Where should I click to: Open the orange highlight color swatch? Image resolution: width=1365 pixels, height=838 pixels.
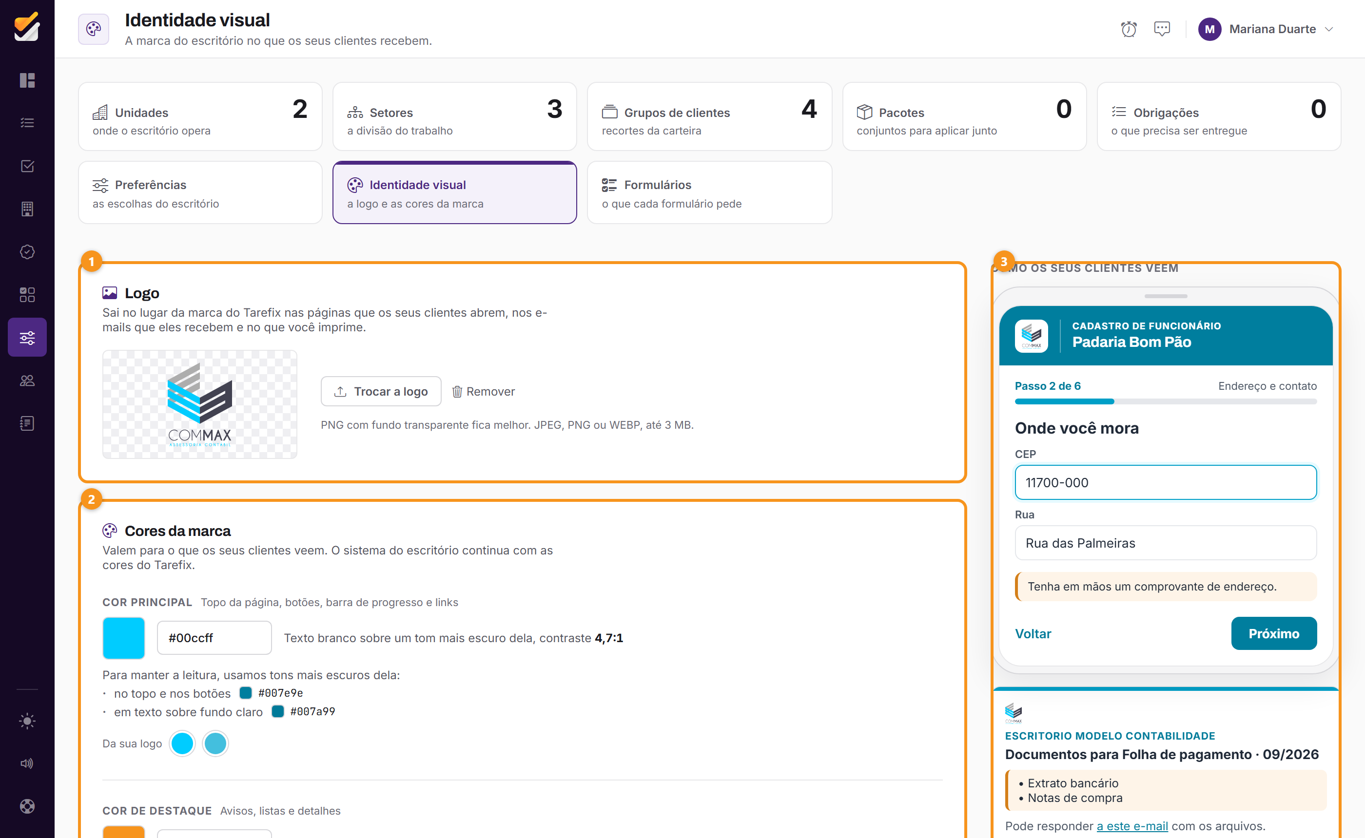(124, 832)
